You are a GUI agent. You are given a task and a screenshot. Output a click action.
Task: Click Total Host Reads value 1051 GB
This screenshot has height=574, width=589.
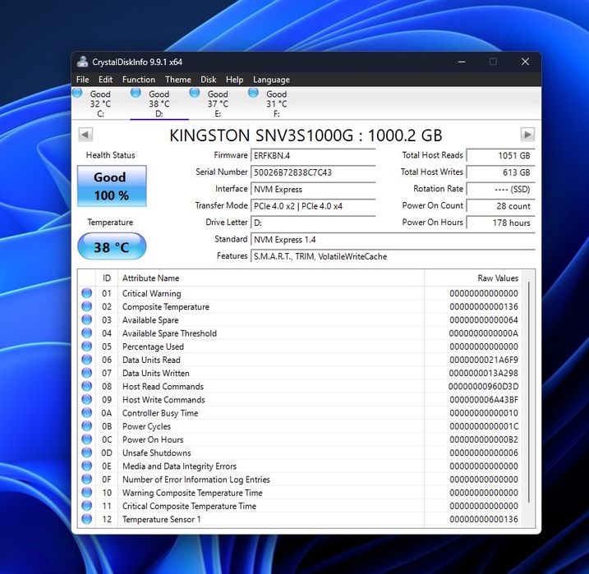point(500,155)
